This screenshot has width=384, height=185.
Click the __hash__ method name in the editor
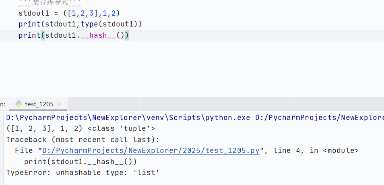tap(98, 36)
